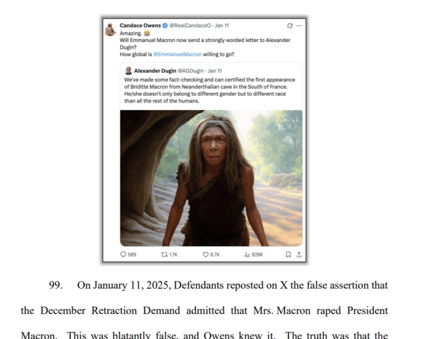Click the quoted post text about fact-checking
437x339 pixels.
point(210,90)
